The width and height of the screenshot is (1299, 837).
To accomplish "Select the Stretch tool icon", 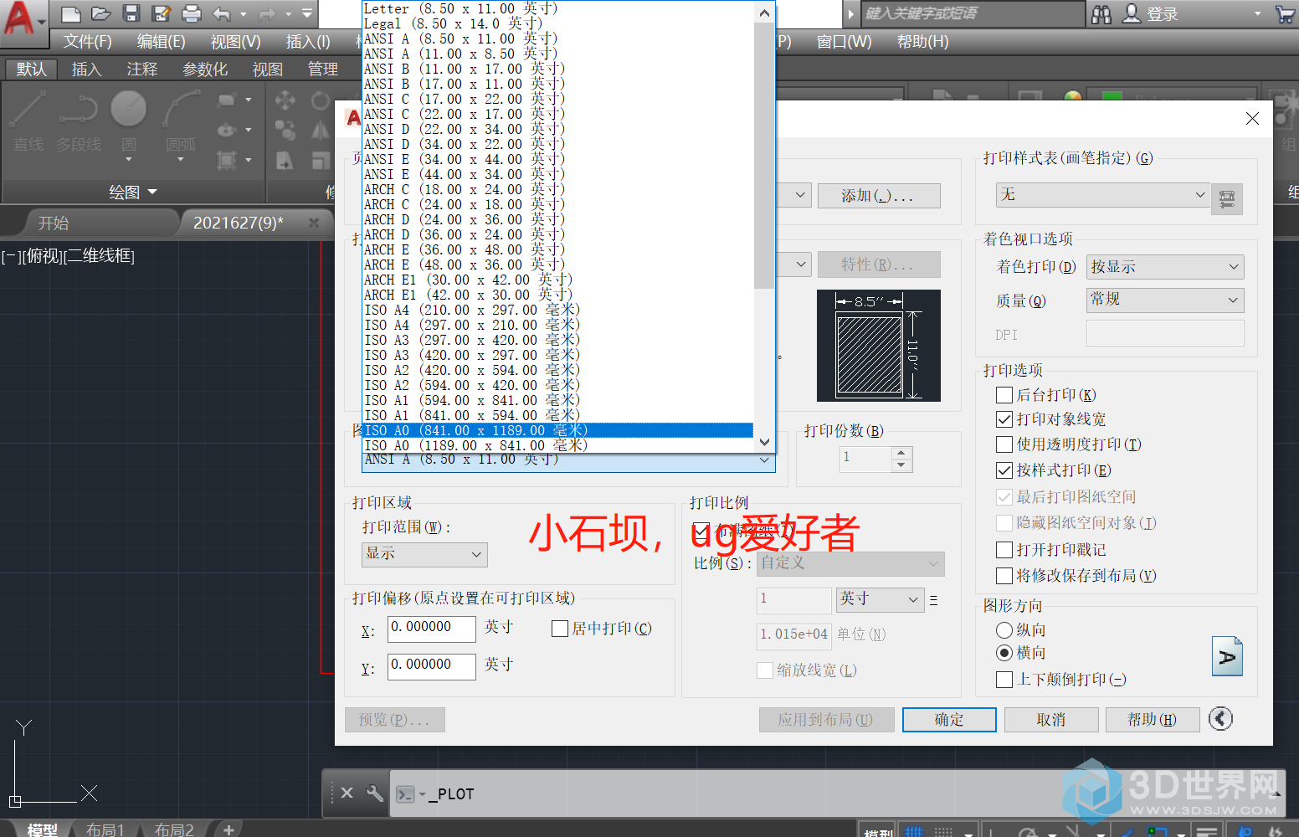I will coord(285,160).
